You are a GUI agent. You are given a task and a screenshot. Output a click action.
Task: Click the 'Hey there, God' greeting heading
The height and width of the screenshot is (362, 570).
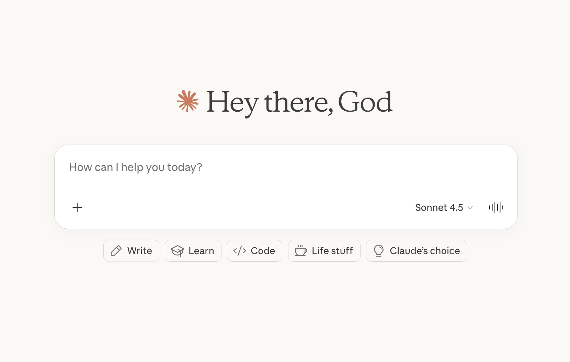point(299,102)
